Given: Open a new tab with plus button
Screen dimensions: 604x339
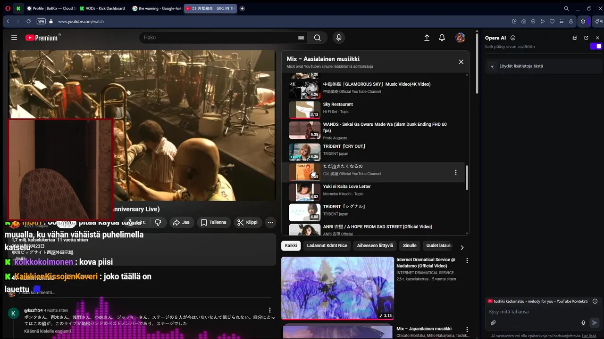Looking at the screenshot, I should tap(242, 8).
